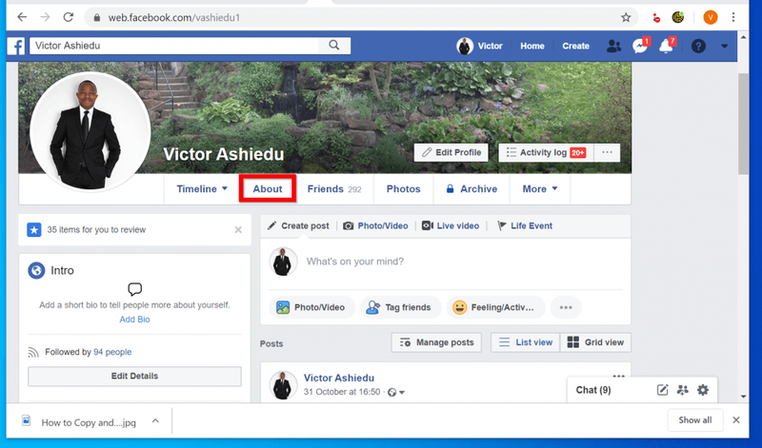Open the Chrome menu three dots
This screenshot has width=762, height=448.
pyautogui.click(x=733, y=18)
